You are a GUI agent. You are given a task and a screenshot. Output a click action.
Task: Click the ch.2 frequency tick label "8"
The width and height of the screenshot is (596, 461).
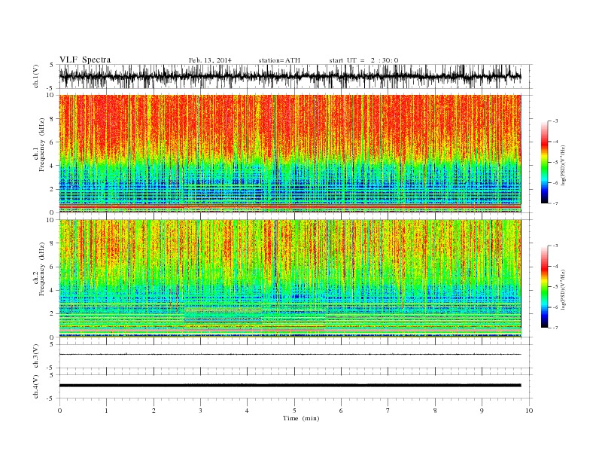pyautogui.click(x=53, y=243)
